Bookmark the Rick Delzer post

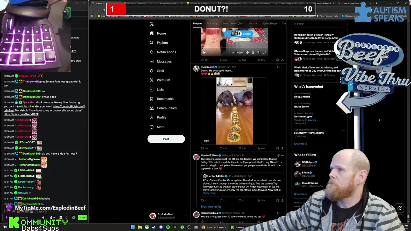pos(277,148)
